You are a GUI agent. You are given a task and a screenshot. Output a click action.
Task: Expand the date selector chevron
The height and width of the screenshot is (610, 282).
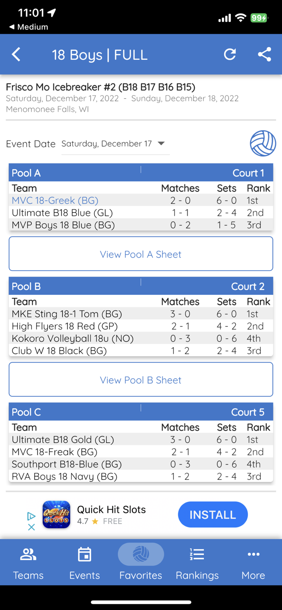[161, 143]
